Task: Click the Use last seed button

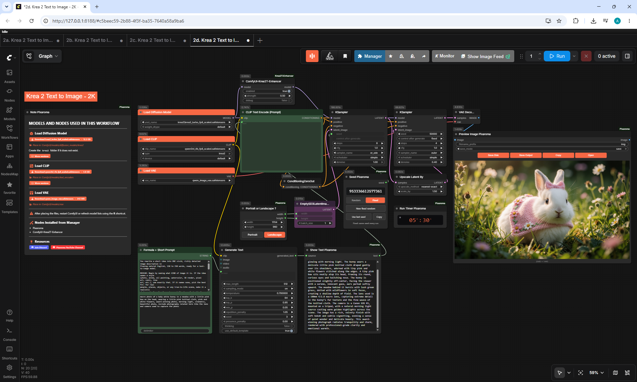Action: 359,217
